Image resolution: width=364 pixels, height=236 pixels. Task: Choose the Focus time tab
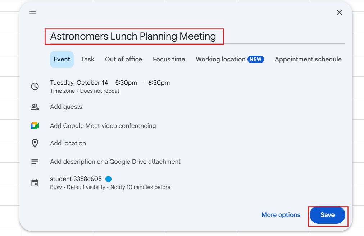(x=169, y=59)
